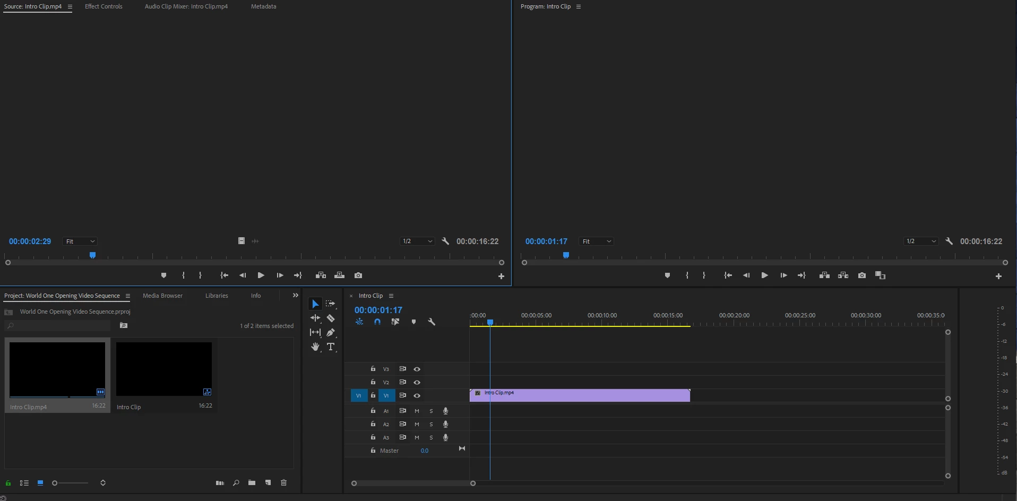Click the Project panel search field

coord(58,326)
